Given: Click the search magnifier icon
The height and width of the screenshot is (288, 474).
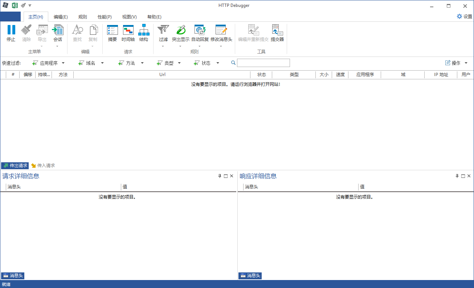Looking at the screenshot, I should [233, 63].
